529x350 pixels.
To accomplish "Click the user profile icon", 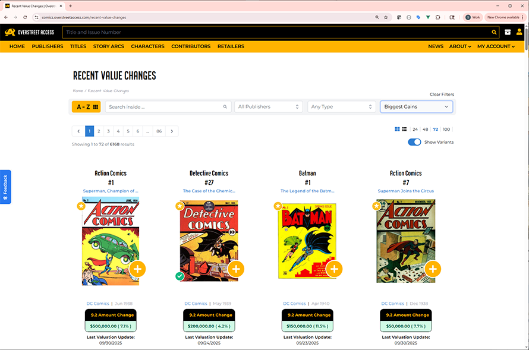I will click(519, 32).
